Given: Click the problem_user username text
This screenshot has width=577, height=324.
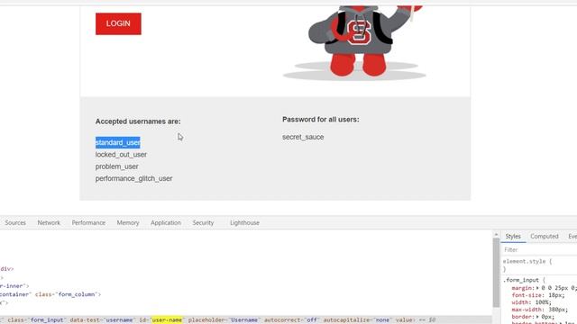Looking at the screenshot, I should (x=116, y=166).
